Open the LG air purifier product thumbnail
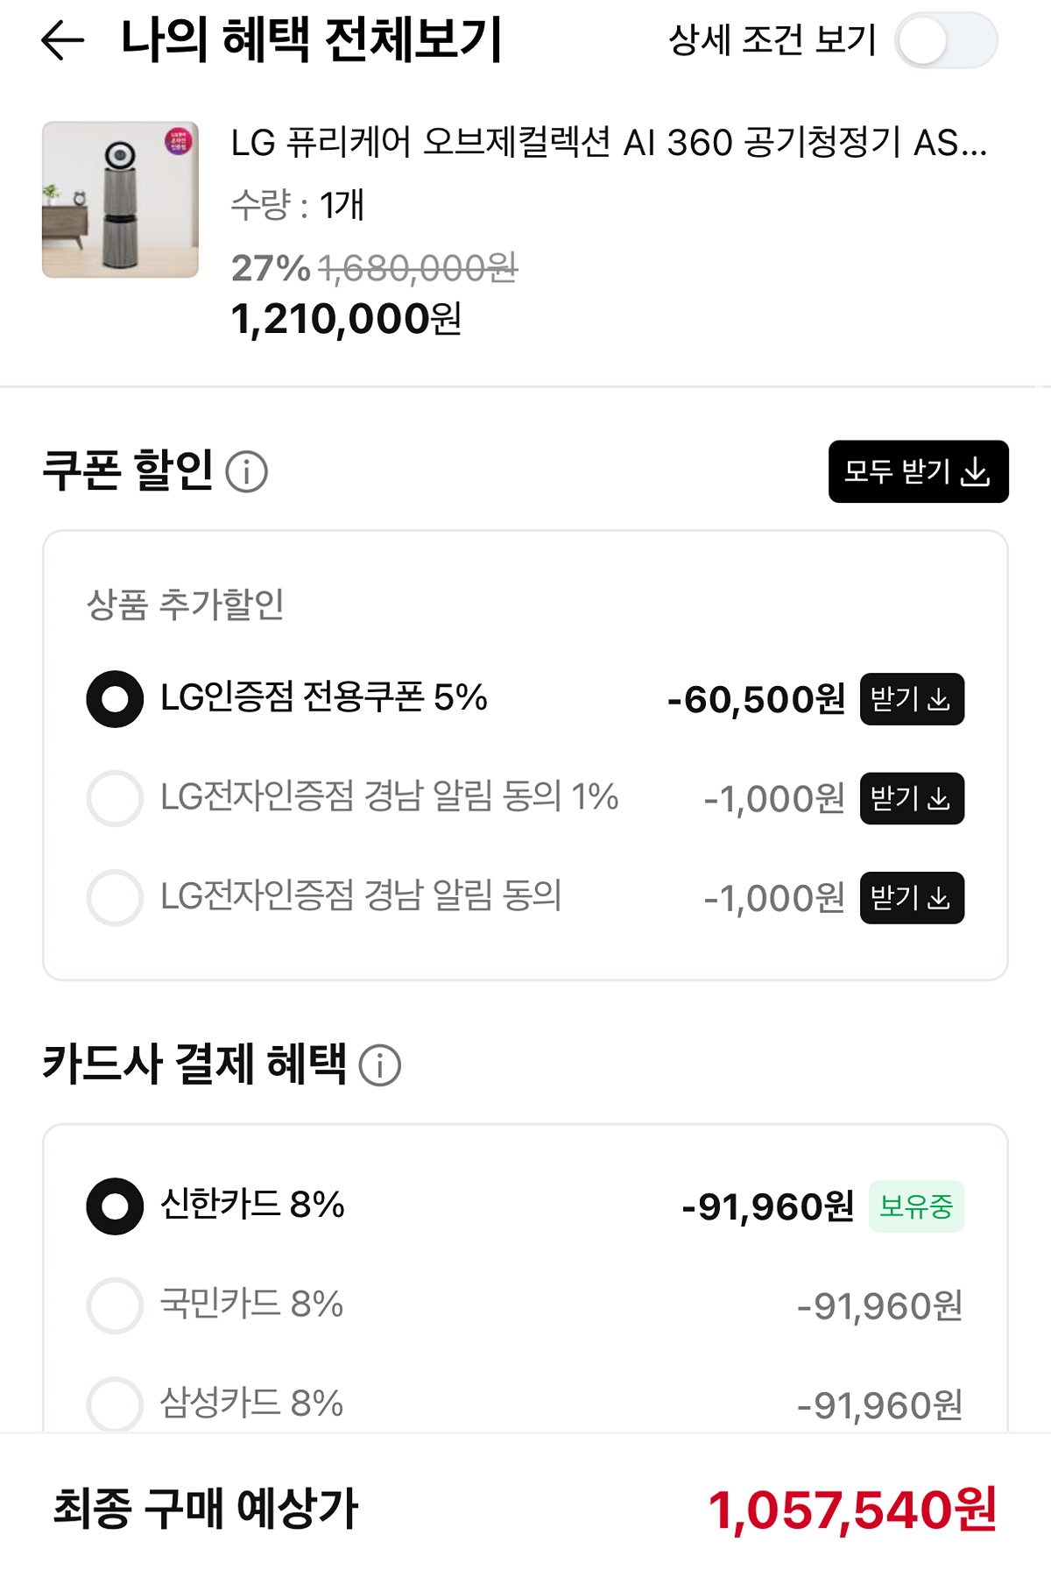Screen dimensions: 1051x1577 point(120,200)
